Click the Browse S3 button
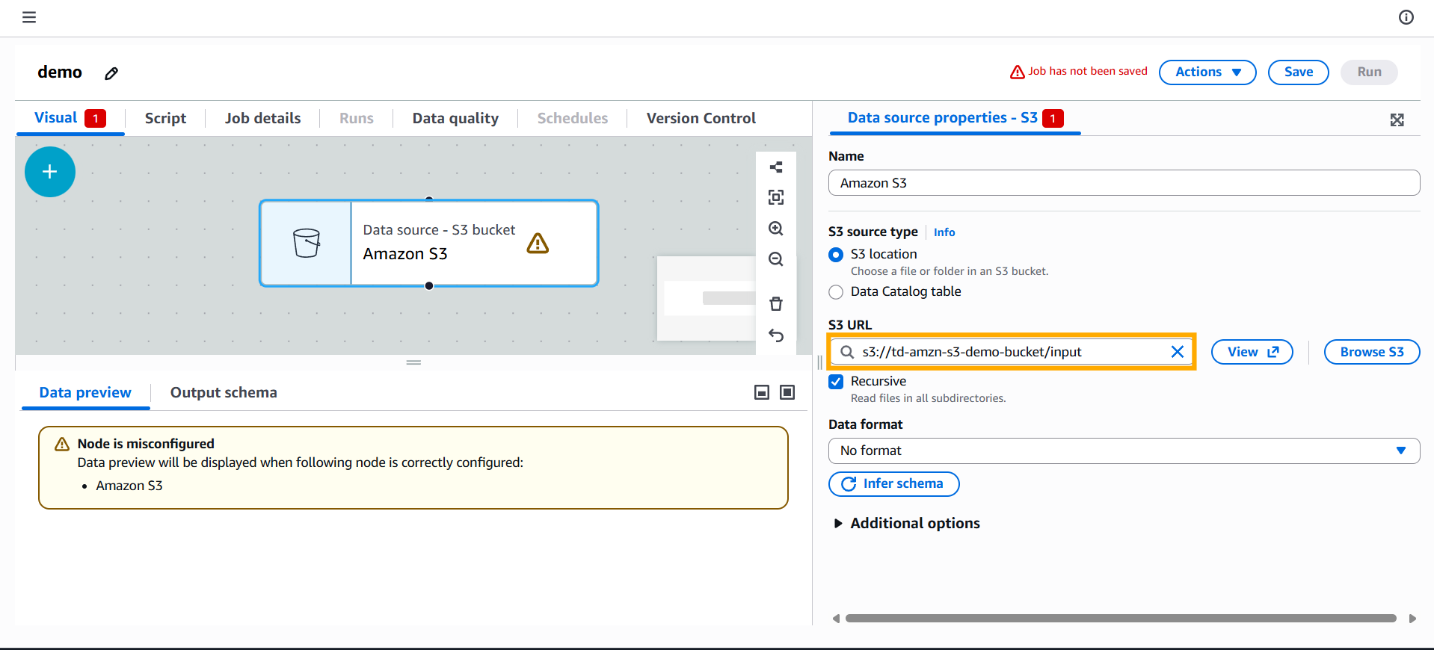The height and width of the screenshot is (650, 1434). 1371,352
